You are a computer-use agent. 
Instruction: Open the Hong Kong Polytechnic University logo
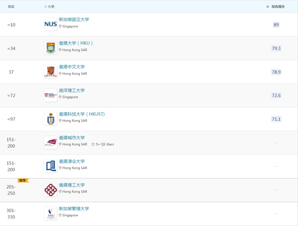click(x=50, y=190)
